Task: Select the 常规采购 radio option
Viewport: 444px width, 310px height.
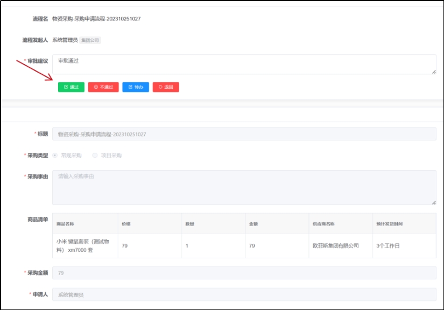Action: (x=55, y=156)
